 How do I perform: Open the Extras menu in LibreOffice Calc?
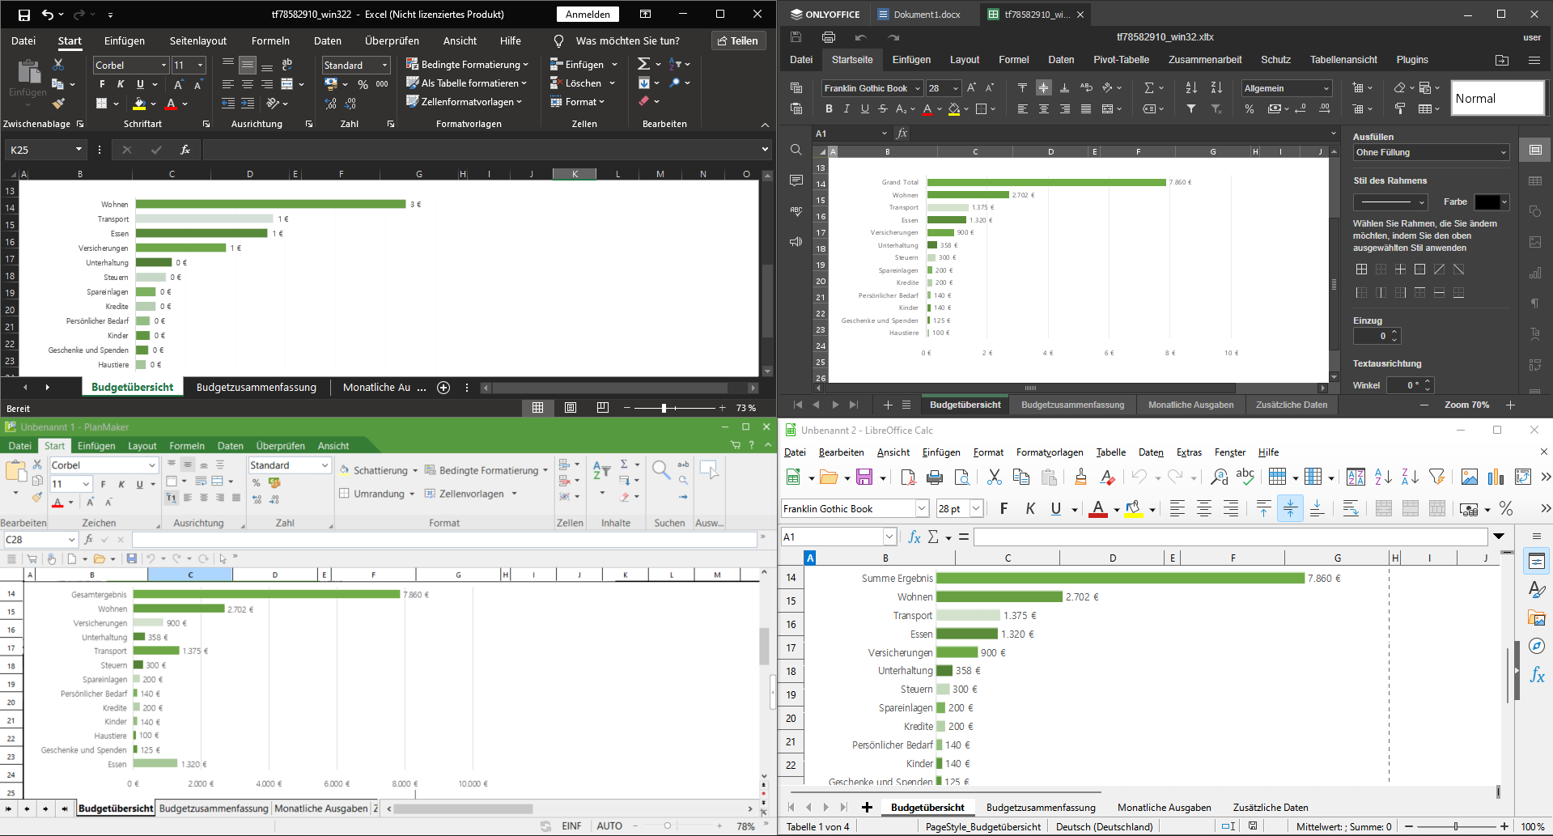click(1189, 452)
